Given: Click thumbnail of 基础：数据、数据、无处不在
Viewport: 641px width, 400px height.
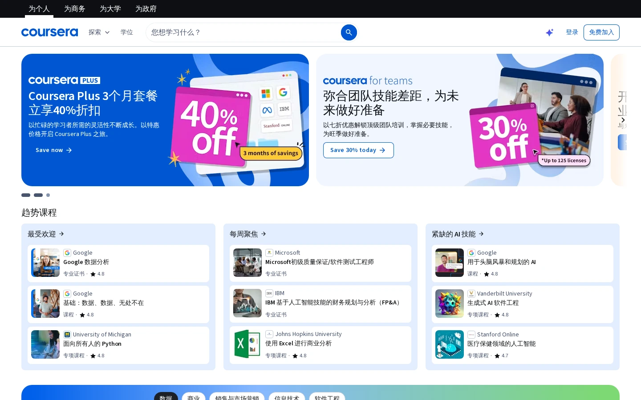Looking at the screenshot, I should point(45,304).
